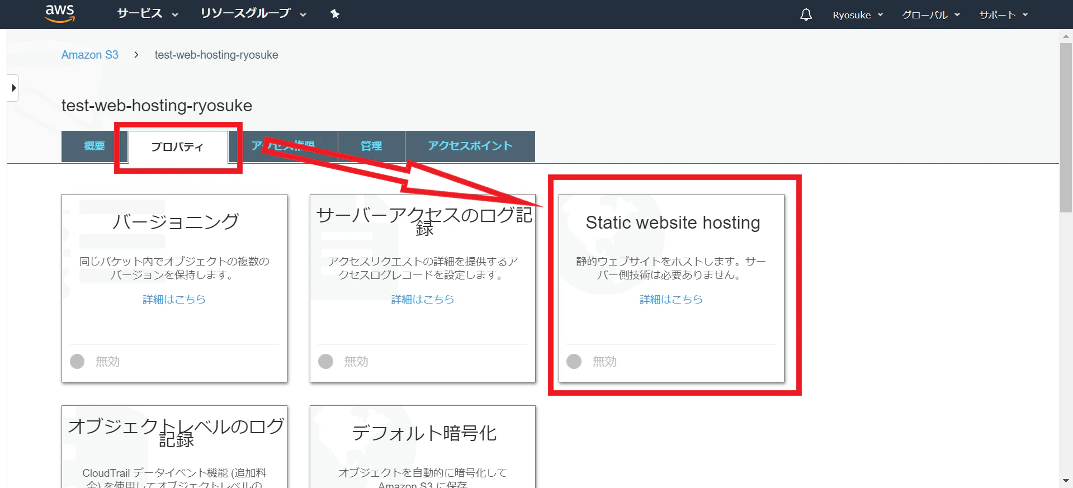The height and width of the screenshot is (488, 1073).
Task: Open the デフォルト暗号化 card title
Action: click(x=424, y=433)
